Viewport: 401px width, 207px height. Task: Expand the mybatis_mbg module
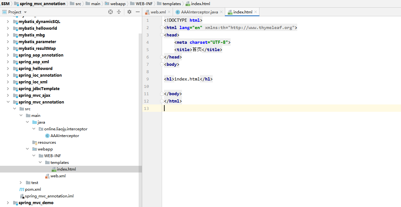tap(8, 35)
